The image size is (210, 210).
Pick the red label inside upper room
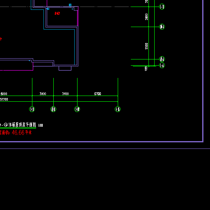pos(57,13)
